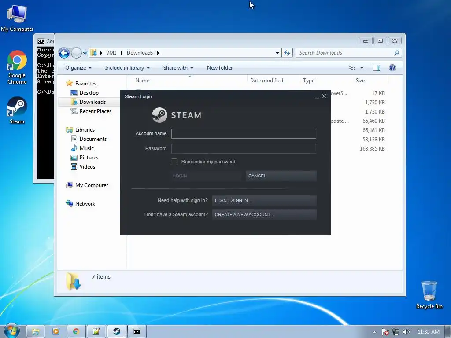The width and height of the screenshot is (451, 338).
Task: Check Remember my password
Action: [174, 162]
